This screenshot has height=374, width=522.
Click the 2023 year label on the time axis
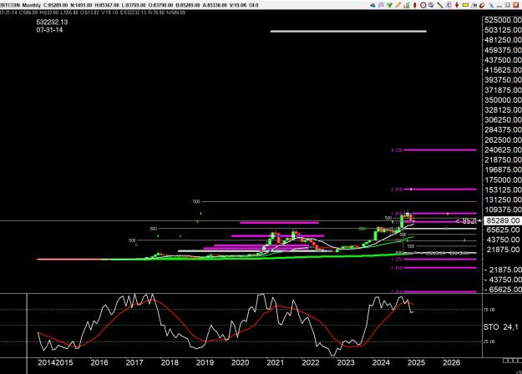346,362
